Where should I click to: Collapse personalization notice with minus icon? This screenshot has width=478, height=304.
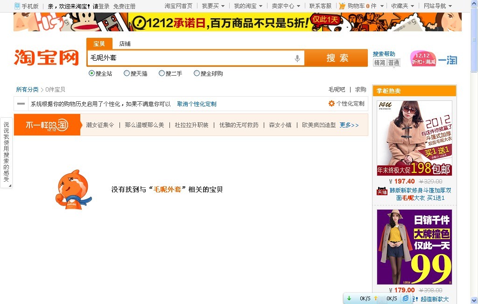pos(21,104)
